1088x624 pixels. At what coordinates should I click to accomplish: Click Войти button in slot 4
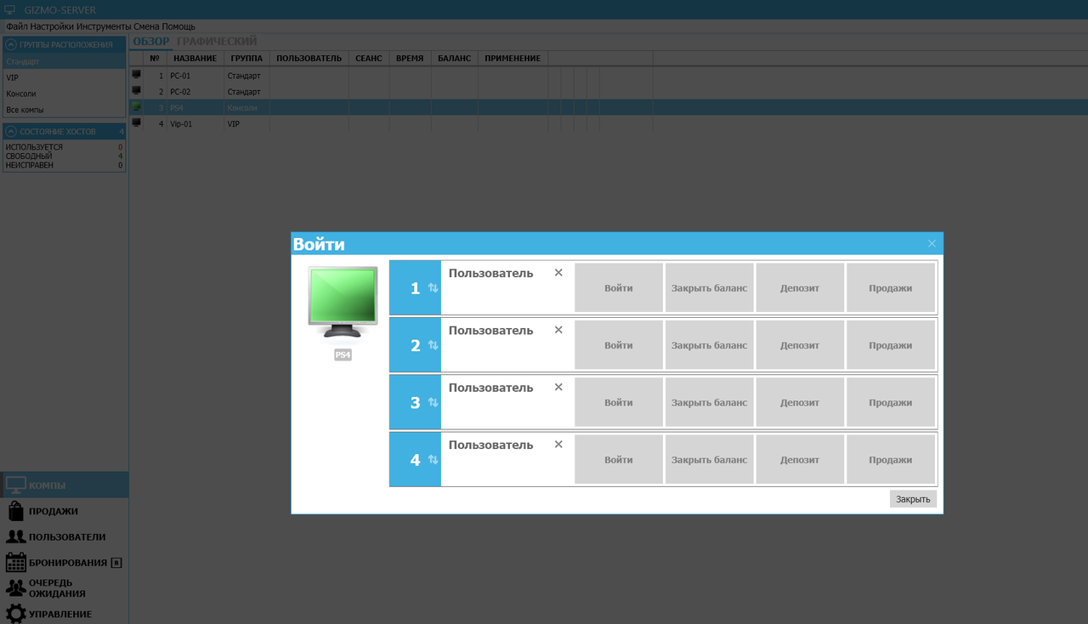tap(619, 459)
